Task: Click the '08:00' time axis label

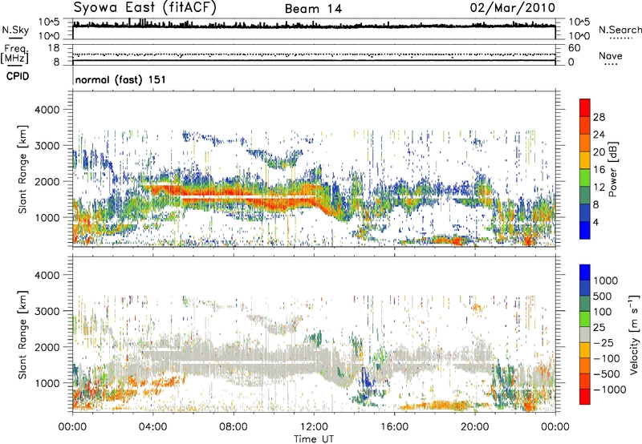Action: (234, 427)
